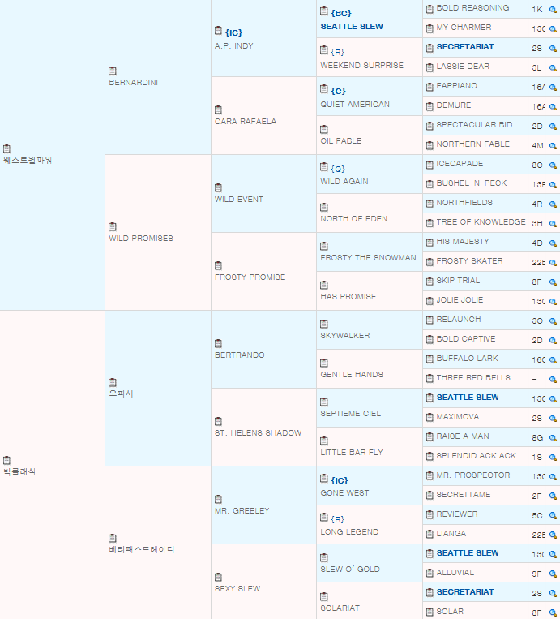
Task: Click magnifier icon in BOLD REASONING row
Action: 553,10
